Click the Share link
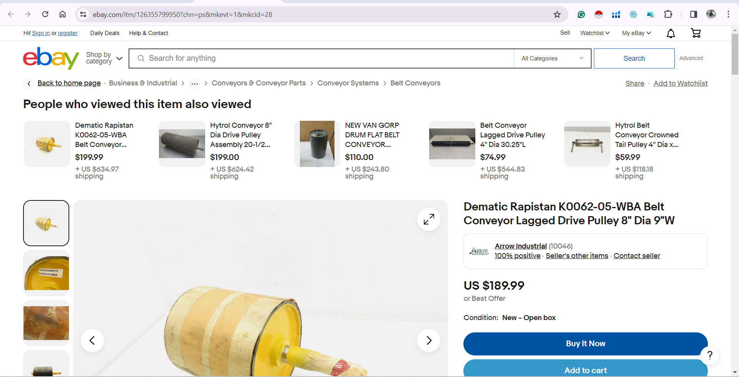The image size is (739, 377). [635, 83]
